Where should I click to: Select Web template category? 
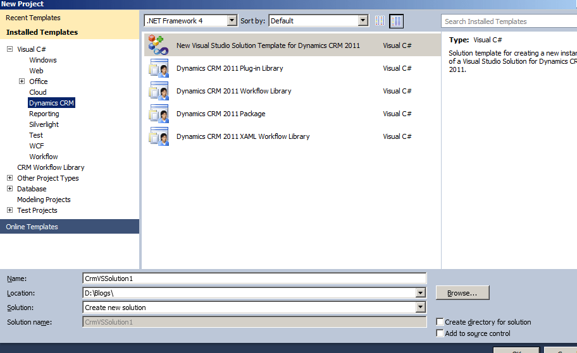point(36,71)
